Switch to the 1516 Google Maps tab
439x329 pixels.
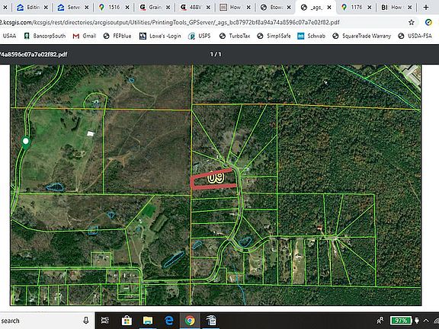(111, 8)
